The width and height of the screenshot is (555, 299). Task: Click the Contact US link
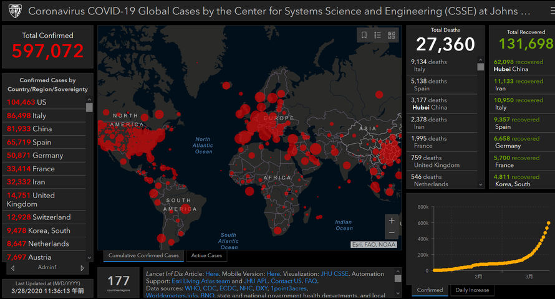point(286,282)
